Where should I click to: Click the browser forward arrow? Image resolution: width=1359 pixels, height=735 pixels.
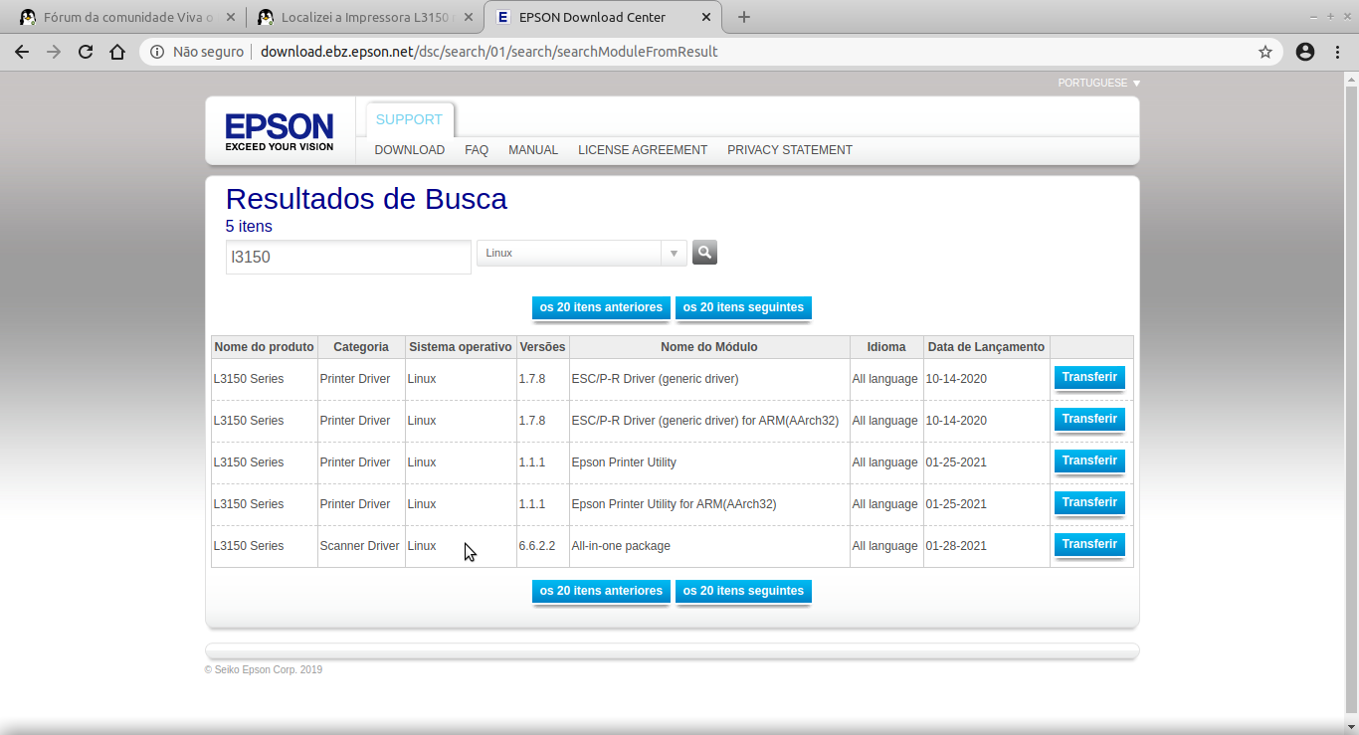click(x=54, y=52)
